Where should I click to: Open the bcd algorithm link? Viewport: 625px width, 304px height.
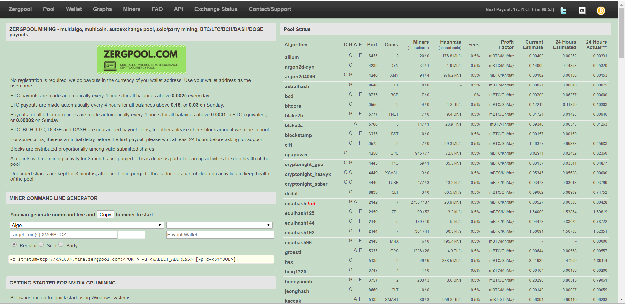[289, 96]
